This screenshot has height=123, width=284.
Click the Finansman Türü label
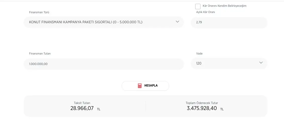tap(39, 12)
